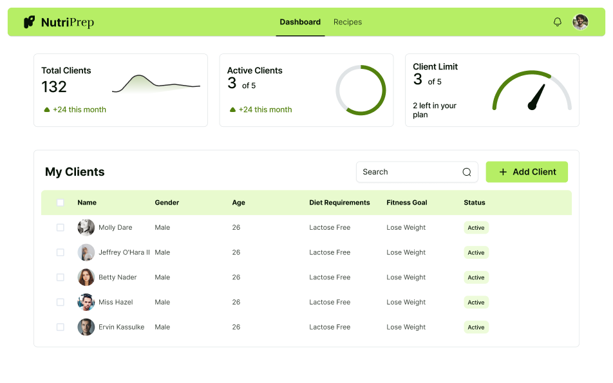Click the Active status badge for Ervin Kassulke
The image size is (613, 383).
(x=476, y=327)
